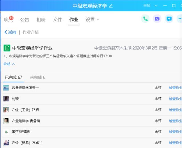Start a voice call with the phone icon
The image size is (182, 148).
coord(145,19)
